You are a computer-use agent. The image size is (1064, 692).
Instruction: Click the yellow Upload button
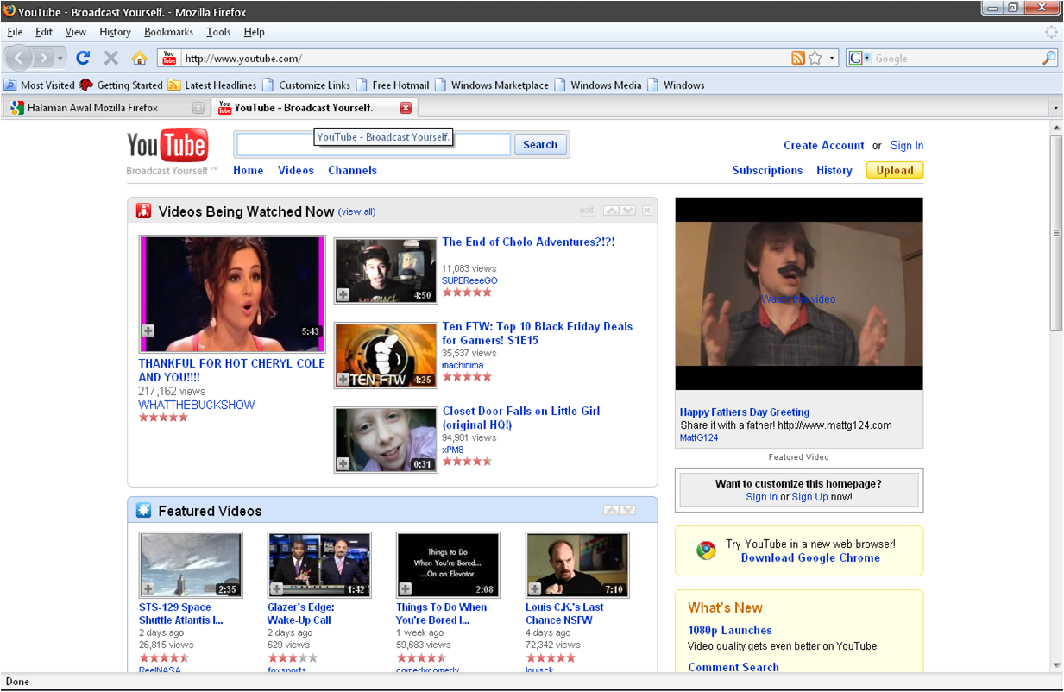pos(895,170)
